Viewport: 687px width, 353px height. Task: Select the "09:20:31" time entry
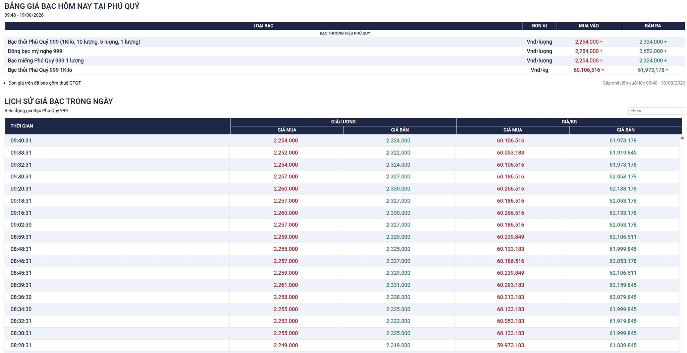tap(21, 189)
